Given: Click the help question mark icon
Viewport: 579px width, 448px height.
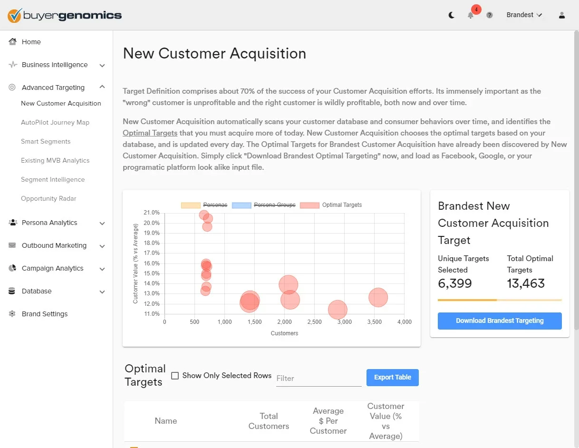Looking at the screenshot, I should 490,15.
